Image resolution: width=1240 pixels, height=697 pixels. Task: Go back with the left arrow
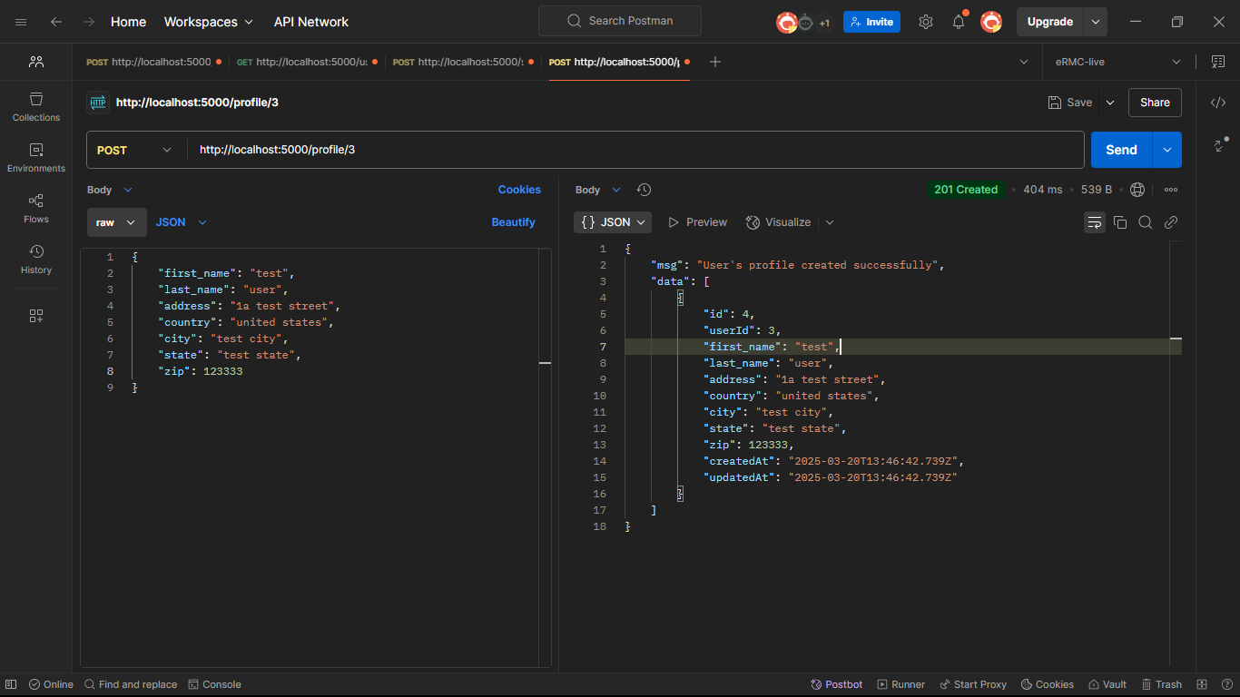(x=56, y=22)
